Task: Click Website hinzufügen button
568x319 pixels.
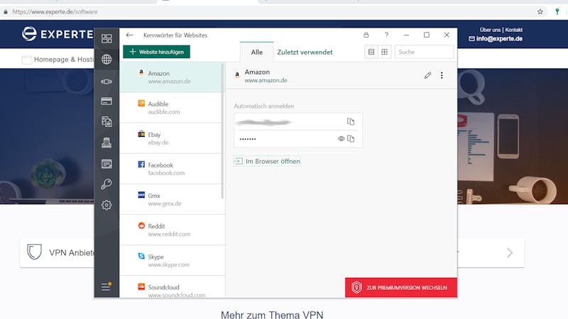Action: 156,52
